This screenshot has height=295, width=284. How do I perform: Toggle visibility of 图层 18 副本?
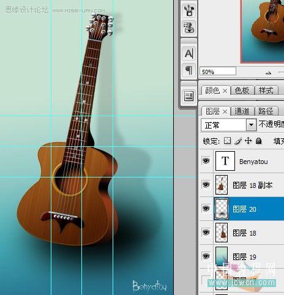[206, 185]
